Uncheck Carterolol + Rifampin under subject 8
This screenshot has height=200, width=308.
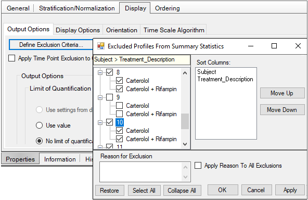pyautogui.click(x=120, y=89)
